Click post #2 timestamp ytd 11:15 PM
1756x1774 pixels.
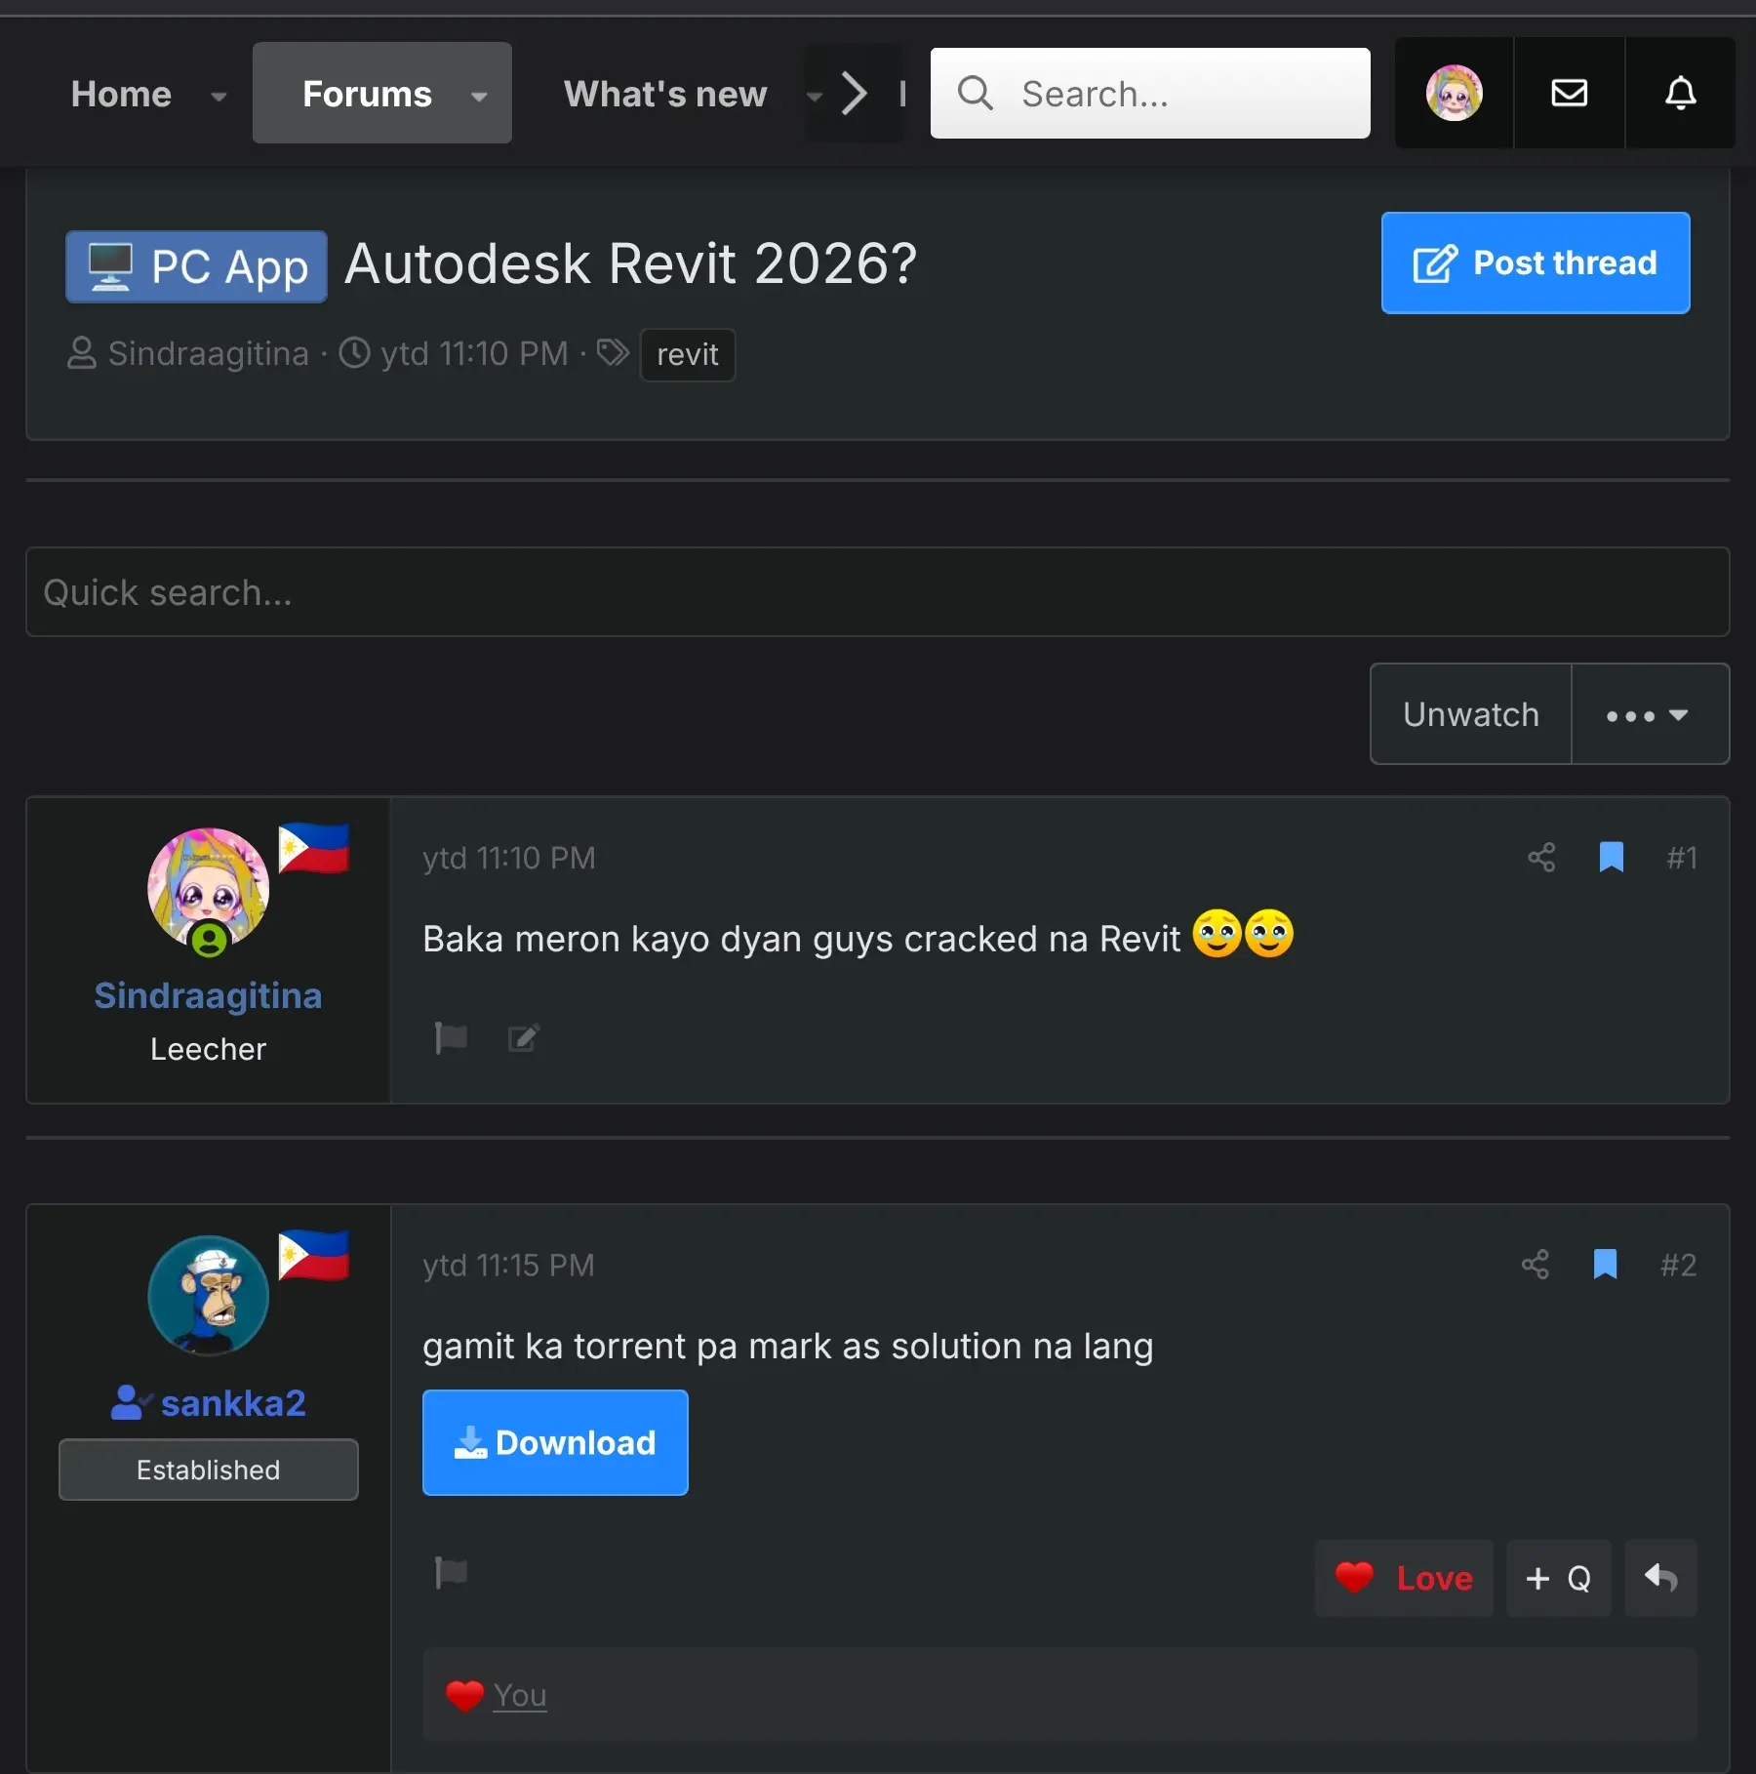tap(508, 1265)
